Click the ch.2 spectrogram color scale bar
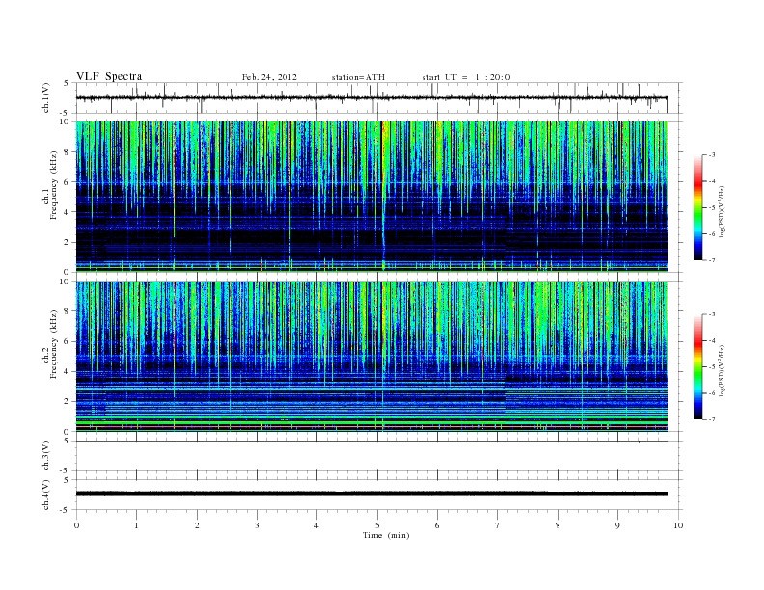Screen dimensions: 764x590 pos(697,366)
